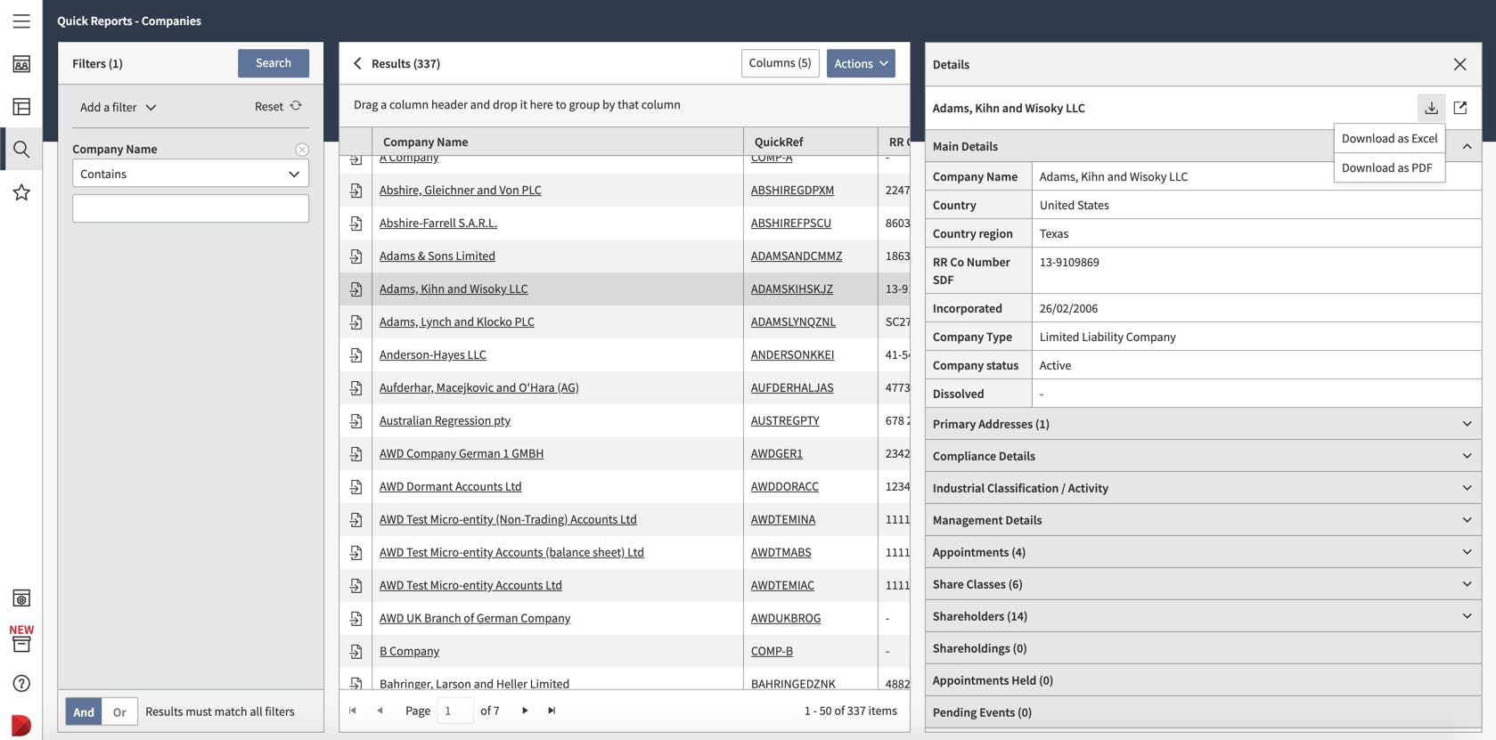The width and height of the screenshot is (1496, 740).
Task: Expand the Shareholders (14) section
Action: pyautogui.click(x=1203, y=616)
